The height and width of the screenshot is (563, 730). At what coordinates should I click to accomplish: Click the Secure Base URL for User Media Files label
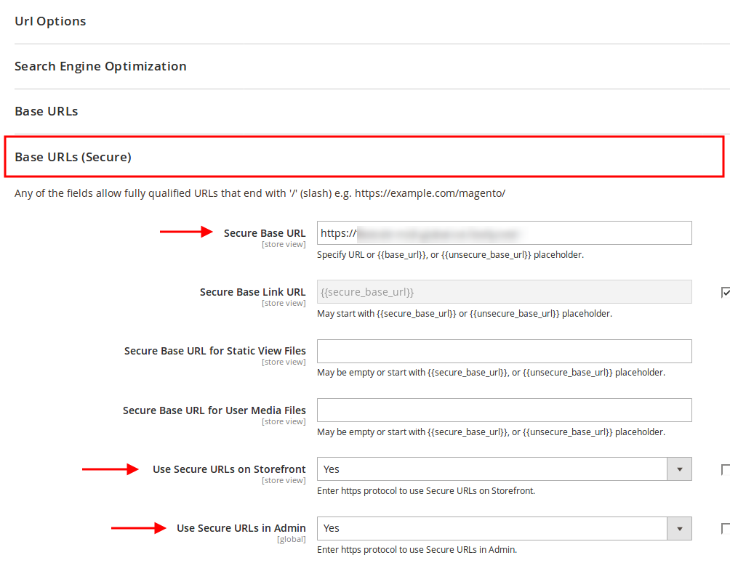pyautogui.click(x=214, y=410)
